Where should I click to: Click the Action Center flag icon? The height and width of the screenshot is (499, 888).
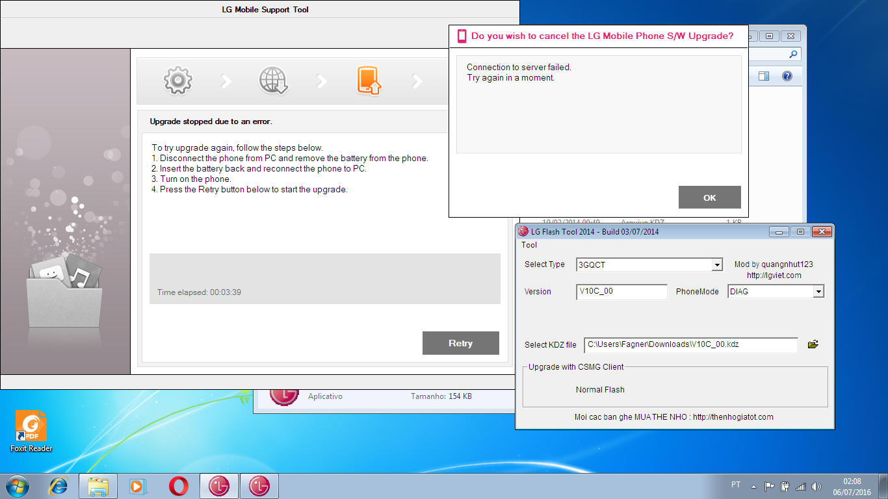click(x=769, y=486)
